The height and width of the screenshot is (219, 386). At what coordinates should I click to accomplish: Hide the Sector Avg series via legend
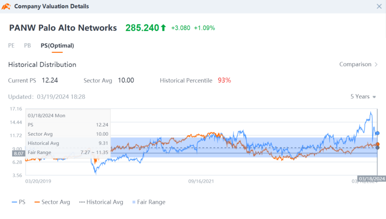[51, 202]
